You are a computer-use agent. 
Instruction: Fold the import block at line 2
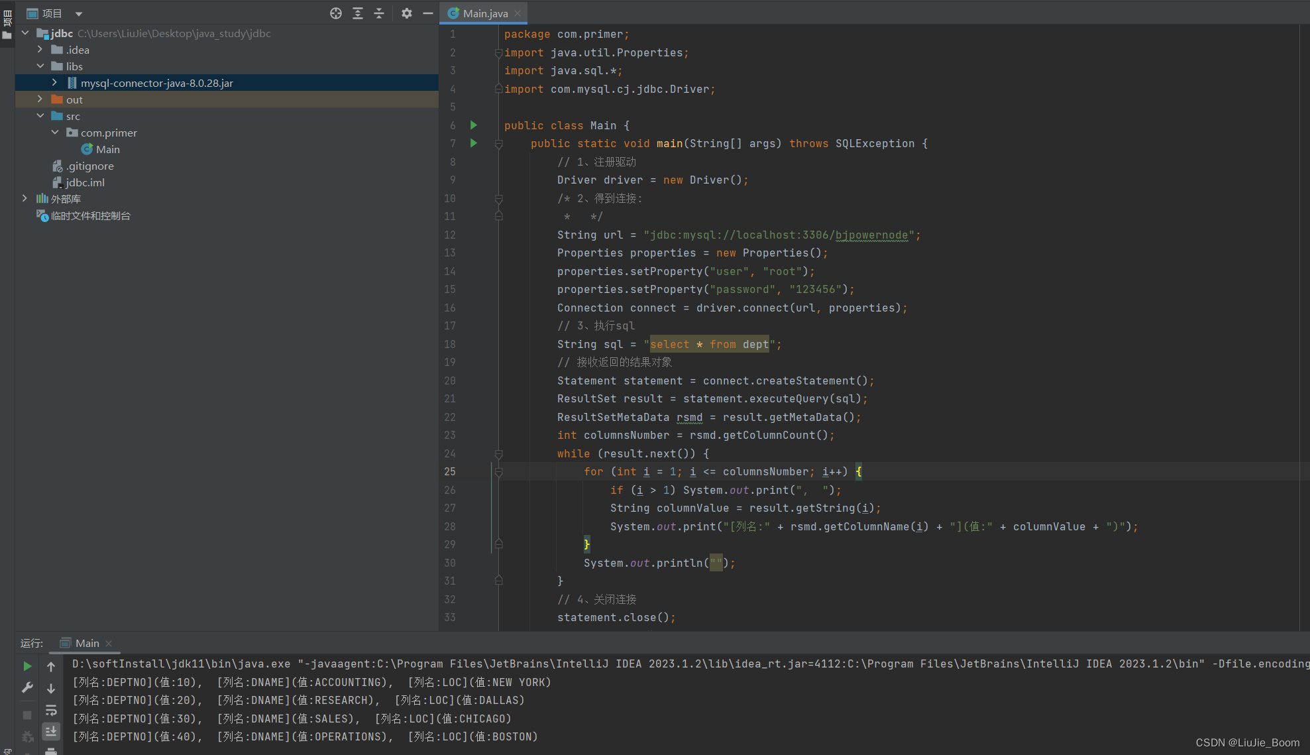[498, 53]
